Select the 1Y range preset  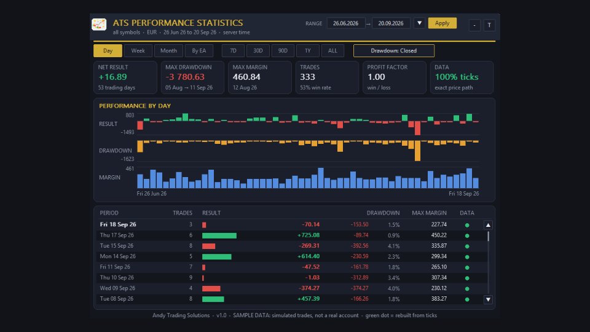308,51
